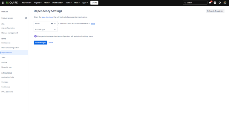The image size is (229, 113).
Task: Open the notifications bell icon
Action: pos(210,3)
